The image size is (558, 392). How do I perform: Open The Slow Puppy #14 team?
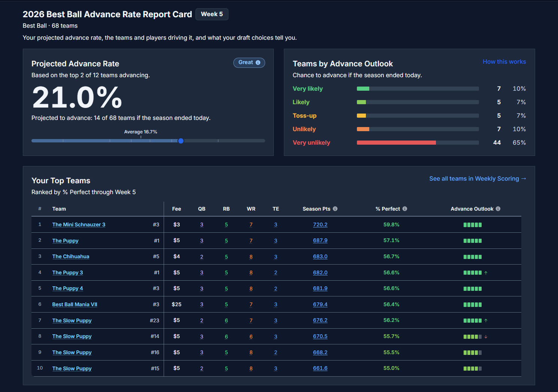(x=72, y=337)
